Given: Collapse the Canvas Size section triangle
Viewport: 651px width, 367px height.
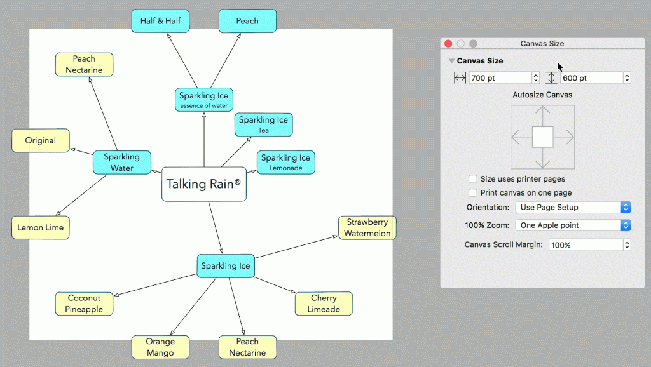Looking at the screenshot, I should tap(451, 61).
